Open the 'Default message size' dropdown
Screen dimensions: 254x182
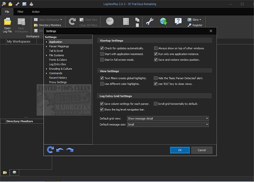[167, 125]
